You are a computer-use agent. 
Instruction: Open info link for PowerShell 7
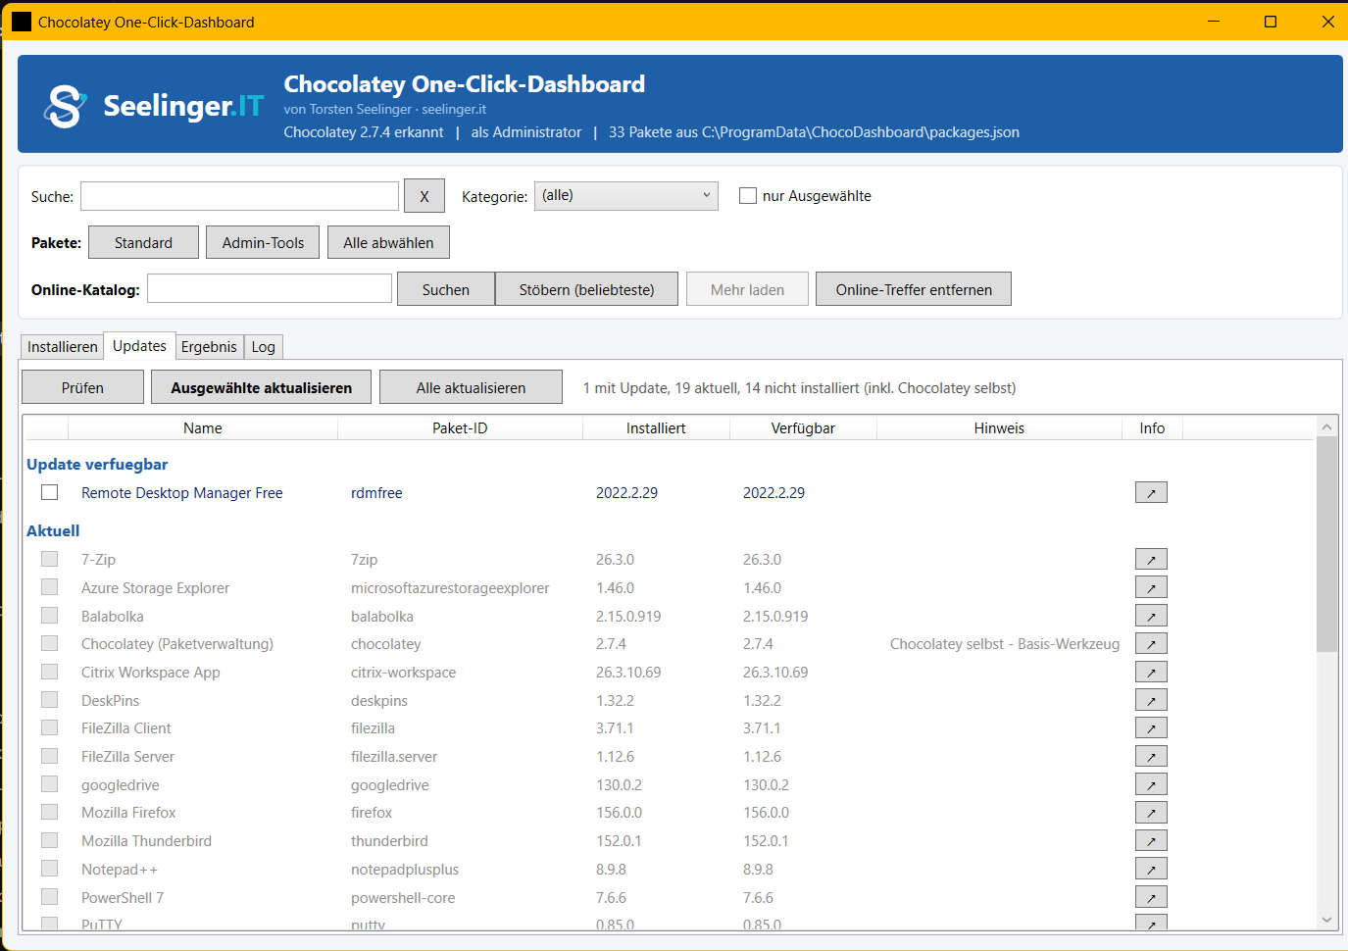1151,898
